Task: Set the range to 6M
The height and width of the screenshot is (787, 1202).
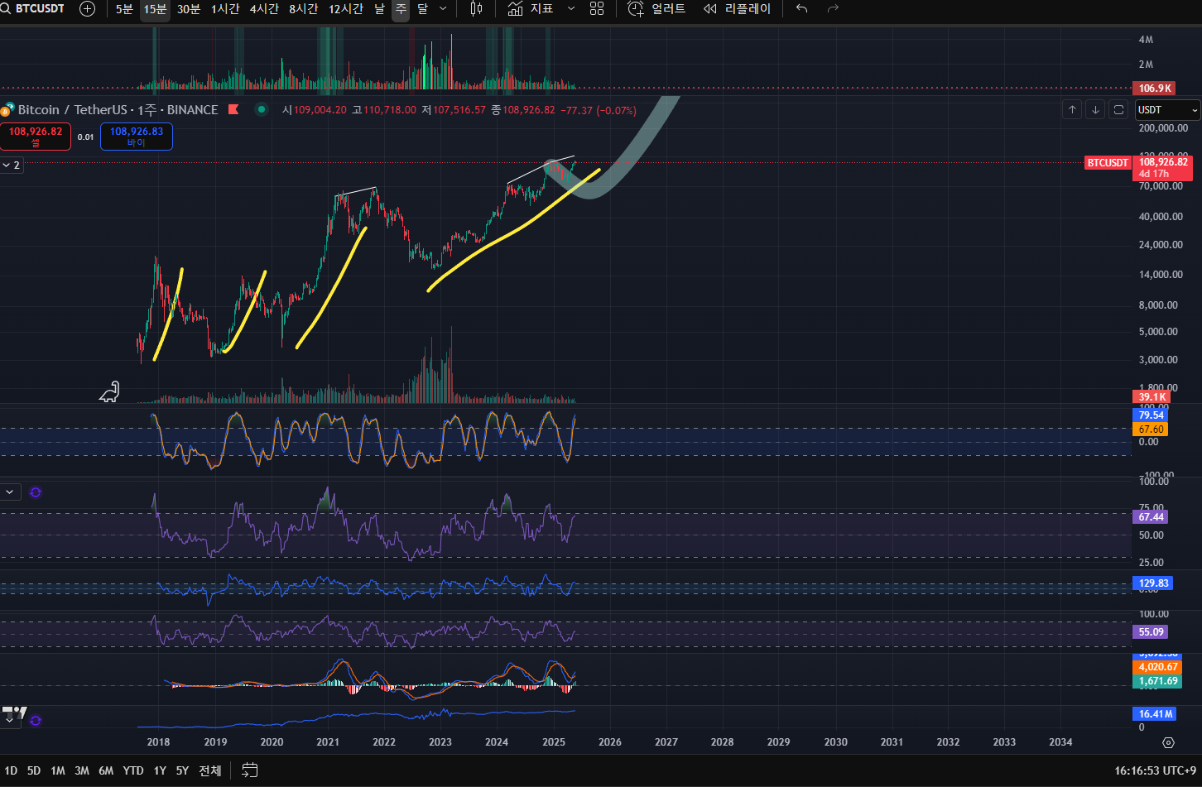Action: [x=106, y=770]
